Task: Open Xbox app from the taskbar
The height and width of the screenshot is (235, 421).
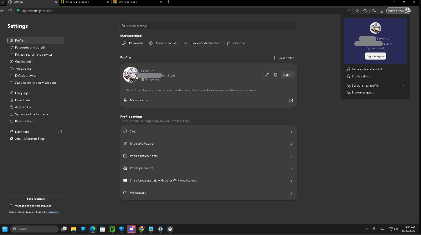Action: click(x=170, y=229)
